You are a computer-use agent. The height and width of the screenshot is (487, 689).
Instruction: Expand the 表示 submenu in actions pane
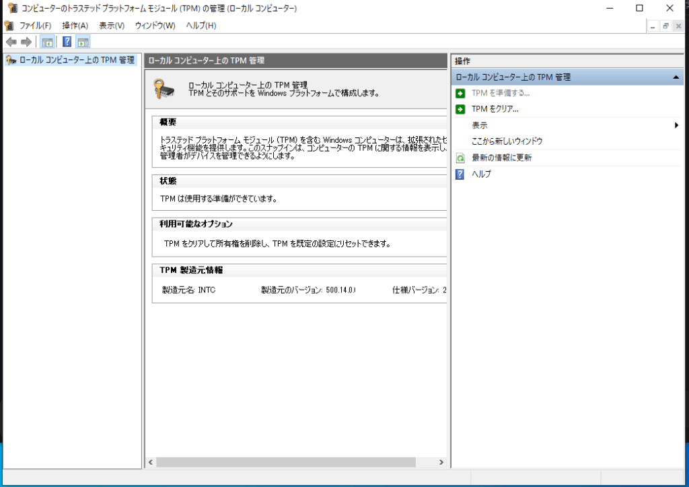pyautogui.click(x=676, y=125)
